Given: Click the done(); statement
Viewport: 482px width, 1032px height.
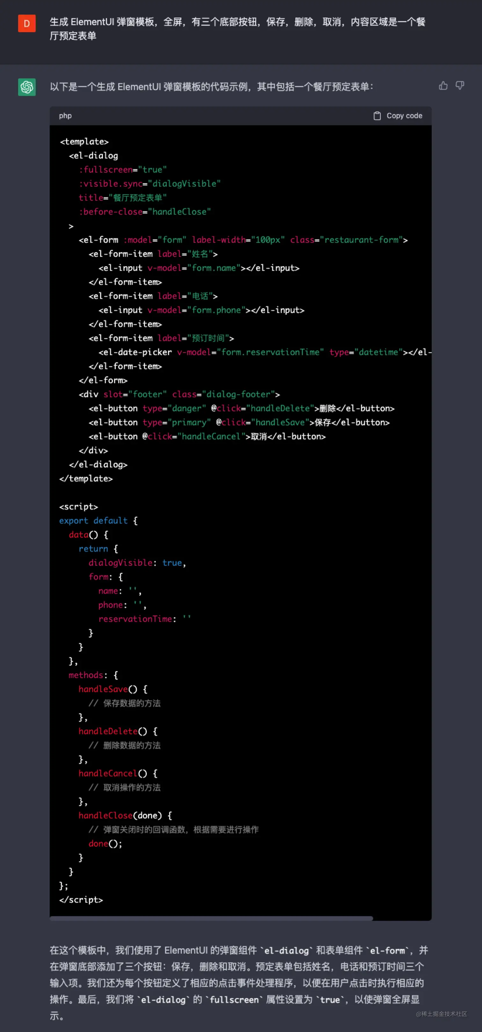Looking at the screenshot, I should [x=105, y=843].
